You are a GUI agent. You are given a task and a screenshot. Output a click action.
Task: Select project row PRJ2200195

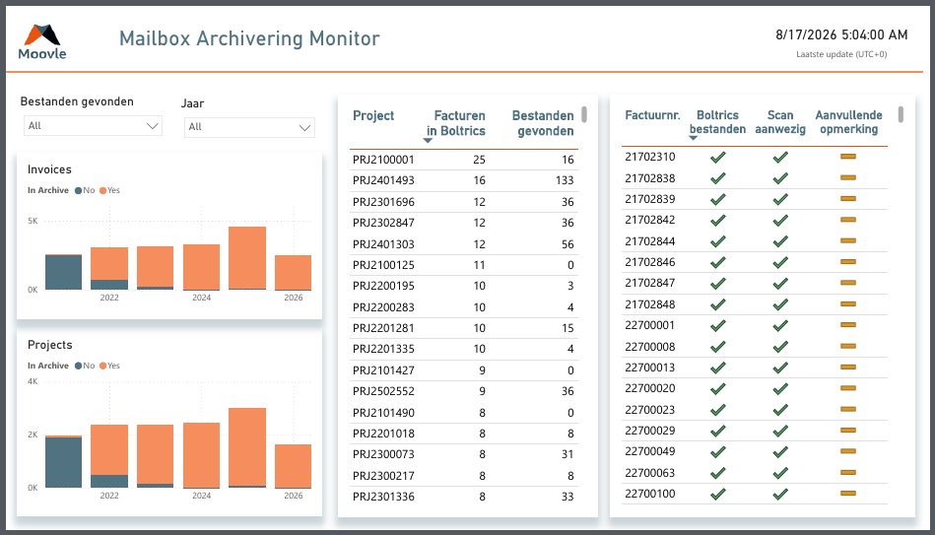coord(464,287)
